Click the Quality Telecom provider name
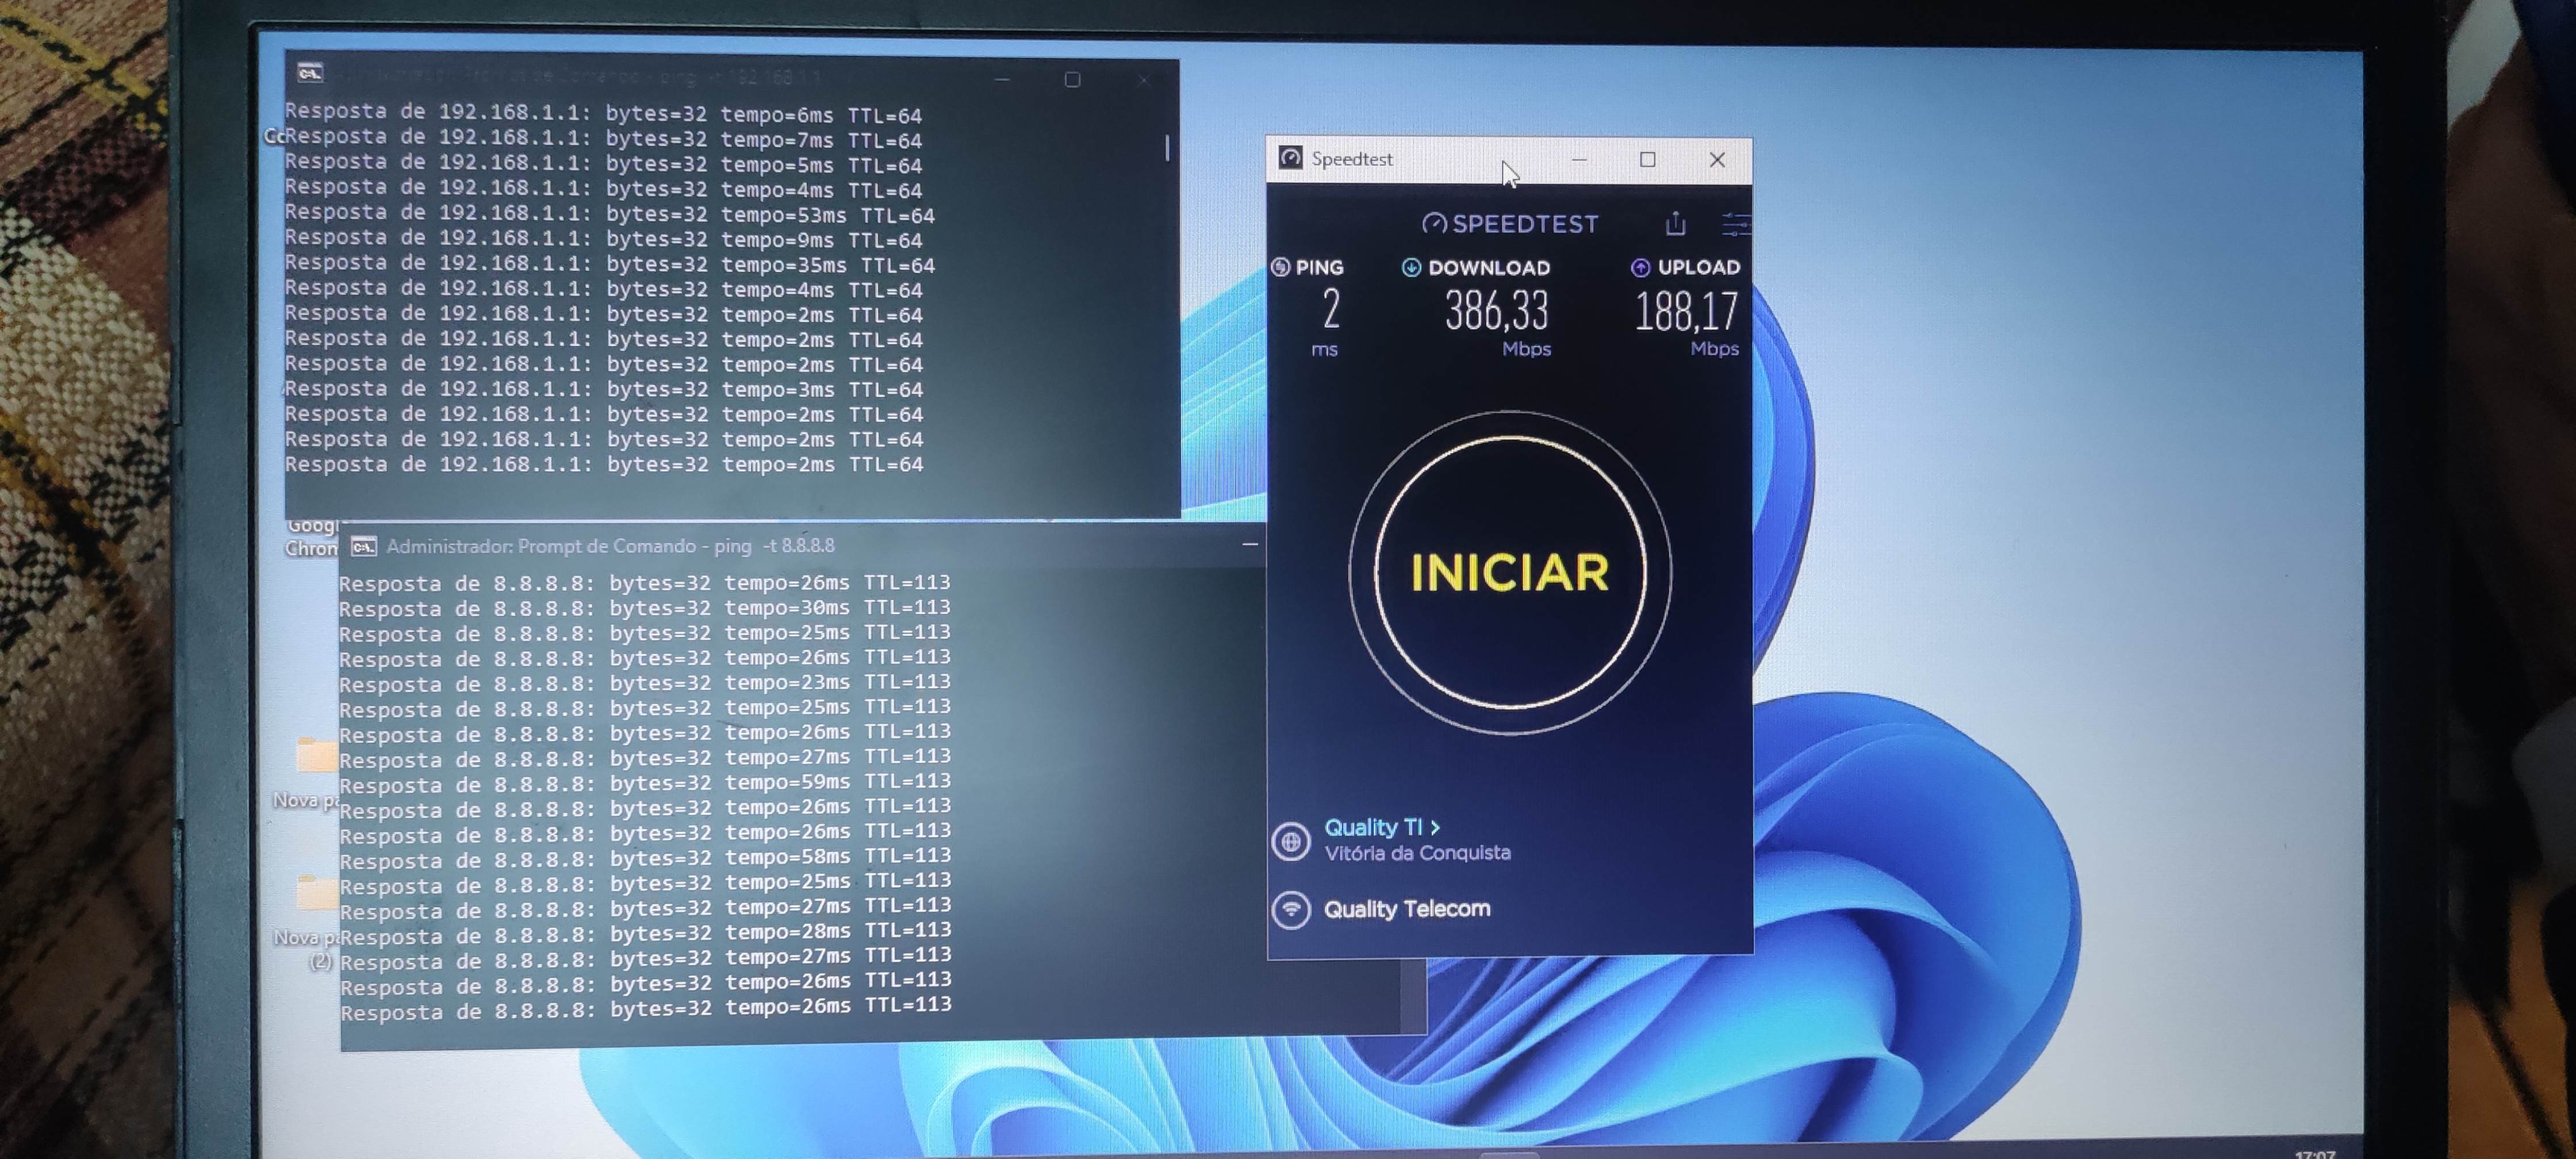 pyautogui.click(x=1406, y=909)
